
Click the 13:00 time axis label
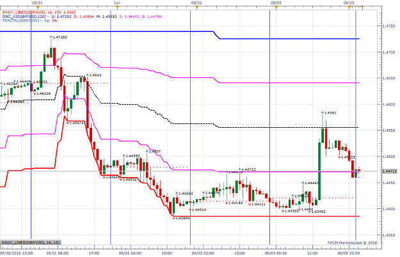[240, 253]
